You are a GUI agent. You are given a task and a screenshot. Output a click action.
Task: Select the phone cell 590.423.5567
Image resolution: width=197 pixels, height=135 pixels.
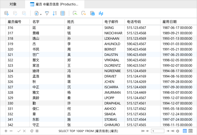[x=143, y=65]
